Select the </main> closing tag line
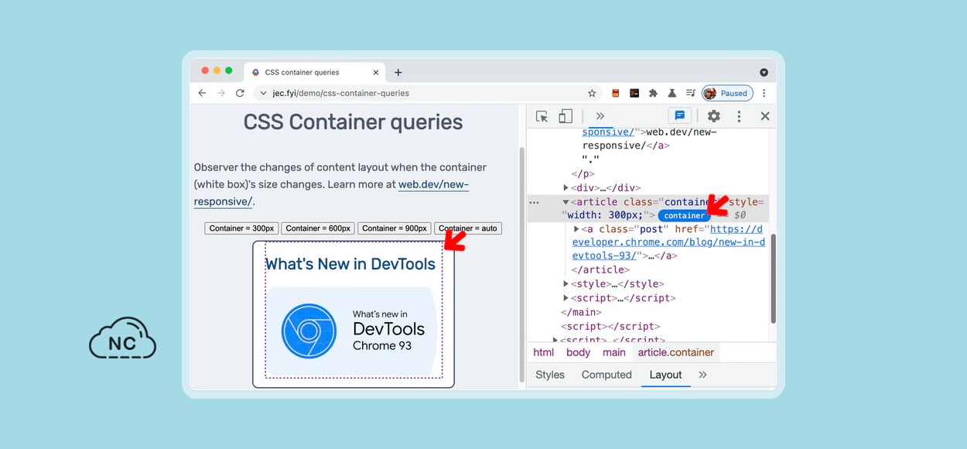The width and height of the screenshot is (967, 449). tap(581, 312)
